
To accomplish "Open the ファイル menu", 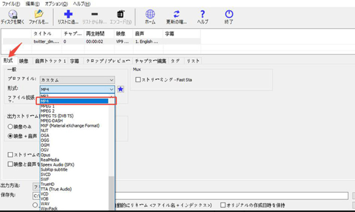I will (11, 3).
